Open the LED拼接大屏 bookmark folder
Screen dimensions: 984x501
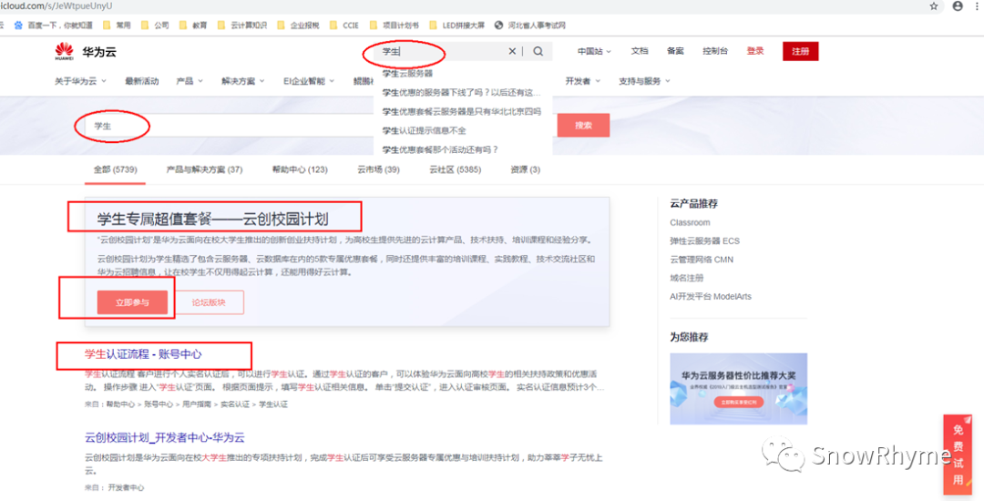(x=456, y=26)
